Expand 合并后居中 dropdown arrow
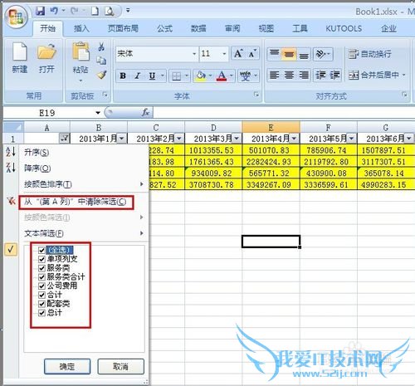The image size is (415, 386). 403,75
